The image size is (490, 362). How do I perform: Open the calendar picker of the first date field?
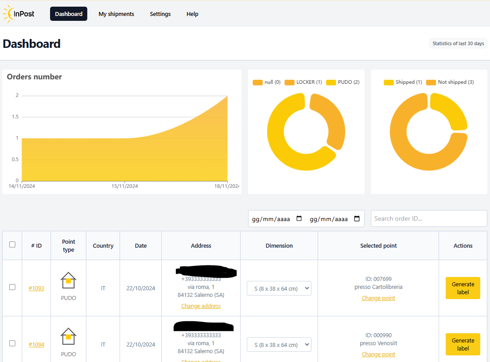pos(299,218)
